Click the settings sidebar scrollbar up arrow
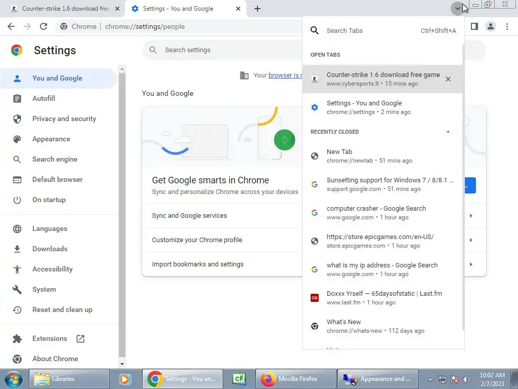Image resolution: width=518 pixels, height=389 pixels. (x=122, y=69)
